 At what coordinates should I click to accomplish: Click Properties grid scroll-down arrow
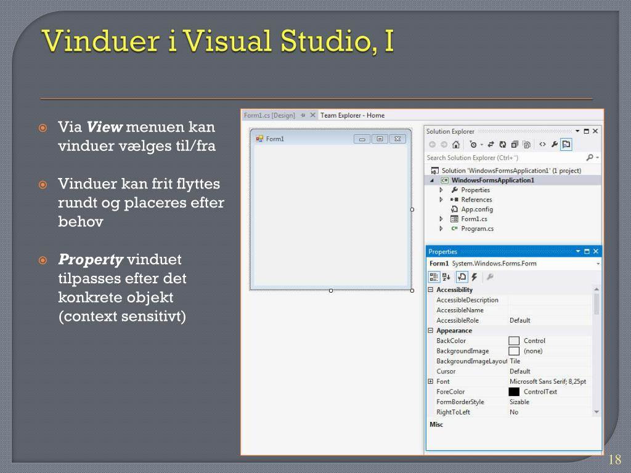tap(596, 412)
